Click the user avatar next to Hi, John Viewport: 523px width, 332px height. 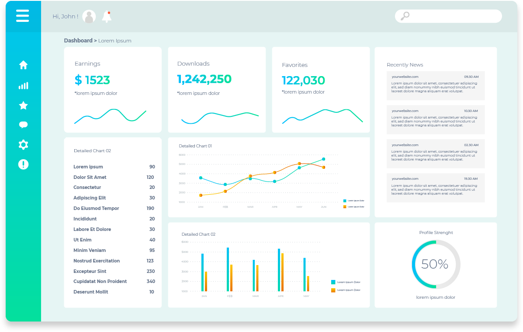pos(89,16)
